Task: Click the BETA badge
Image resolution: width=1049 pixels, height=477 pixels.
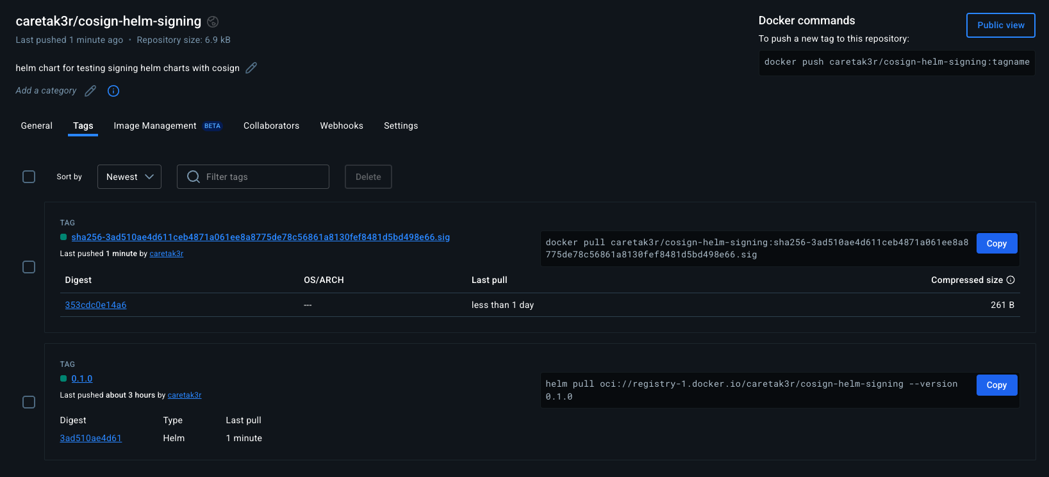Action: [x=213, y=126]
